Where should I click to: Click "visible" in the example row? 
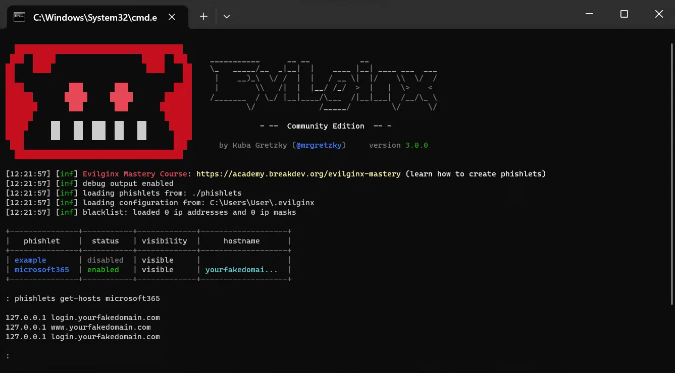(158, 260)
